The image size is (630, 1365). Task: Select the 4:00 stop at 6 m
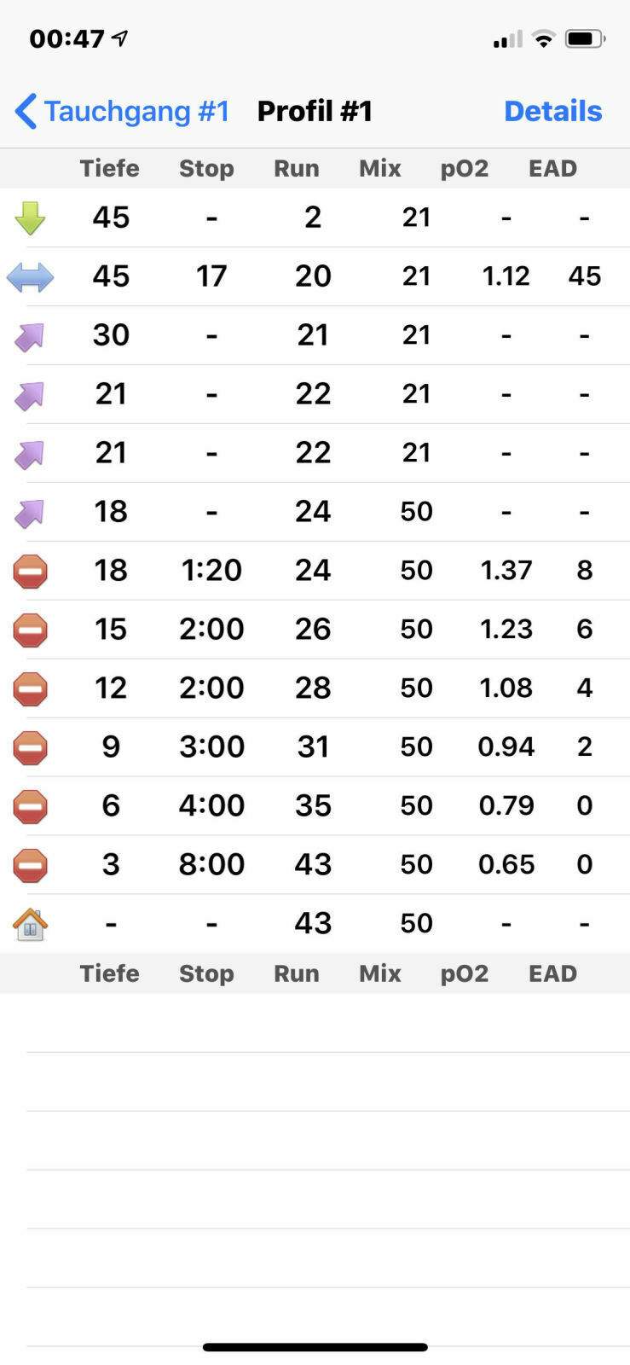[211, 805]
